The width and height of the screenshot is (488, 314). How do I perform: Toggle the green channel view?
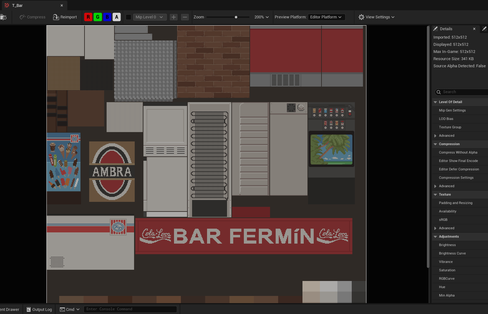click(x=98, y=17)
